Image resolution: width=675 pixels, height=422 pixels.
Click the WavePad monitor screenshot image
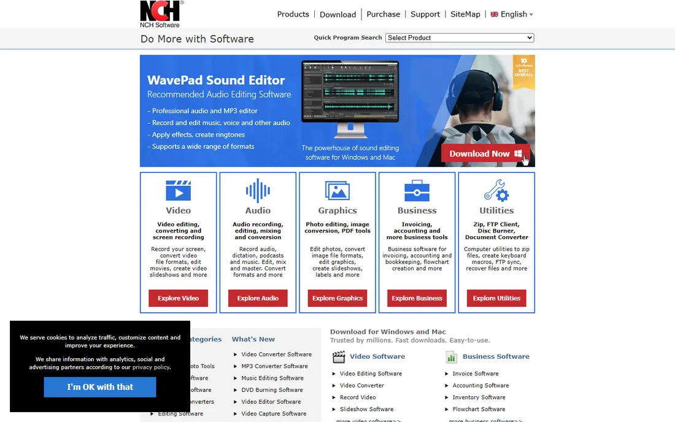coord(350,98)
